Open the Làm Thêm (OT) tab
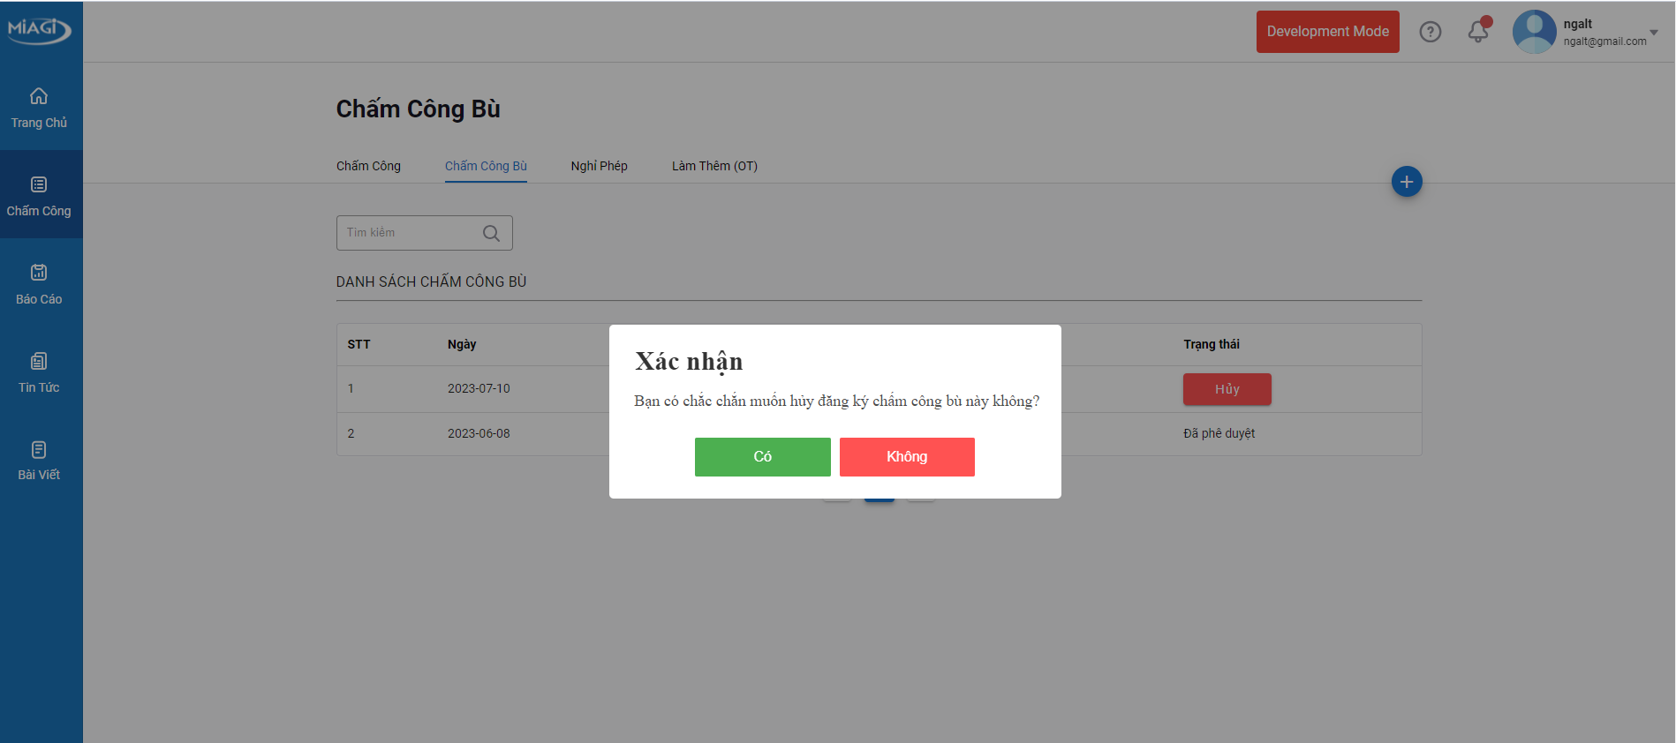Image resolution: width=1676 pixels, height=743 pixels. tap(713, 166)
